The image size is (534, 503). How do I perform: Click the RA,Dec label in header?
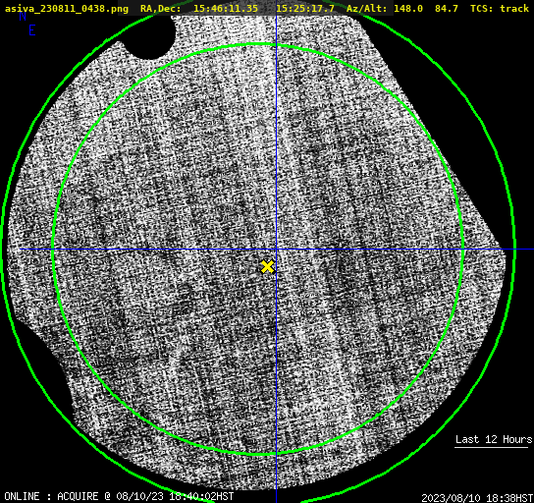pos(161,9)
